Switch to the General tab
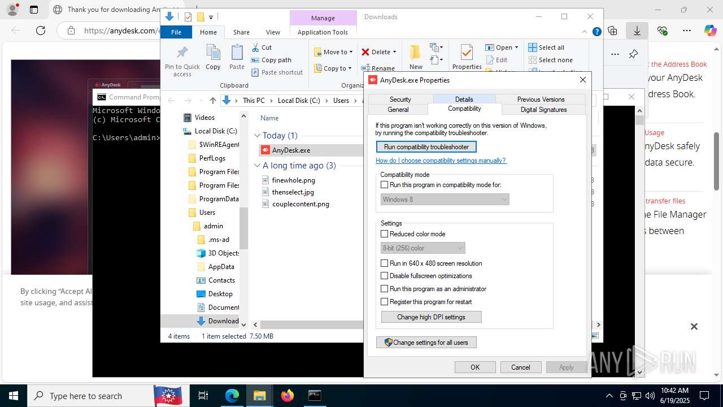The image size is (723, 407). [x=398, y=109]
